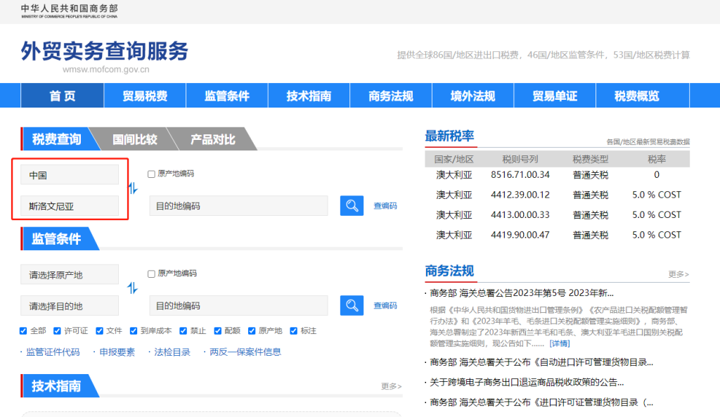Open the 详情 link in news summary
720x417 pixels.
(x=560, y=344)
